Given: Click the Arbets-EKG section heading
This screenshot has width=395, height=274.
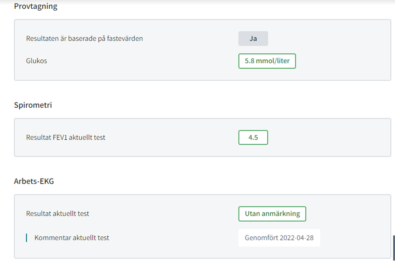Looking at the screenshot, I should [x=34, y=181].
